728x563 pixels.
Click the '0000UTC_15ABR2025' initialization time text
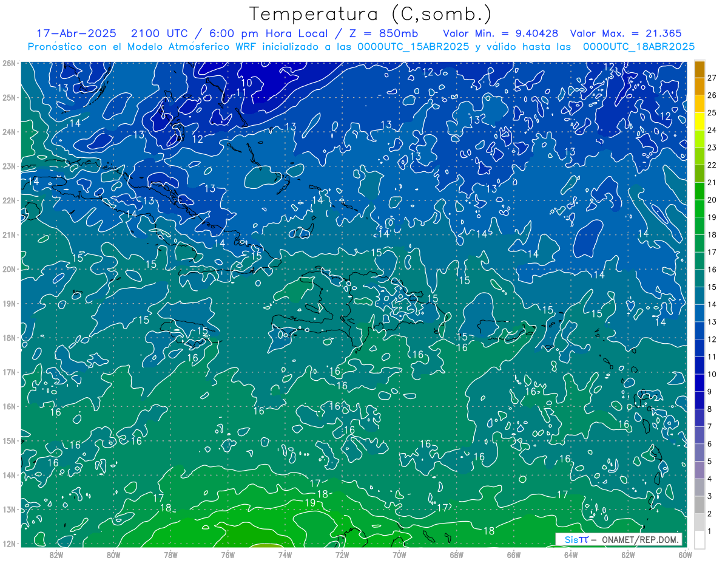[413, 46]
